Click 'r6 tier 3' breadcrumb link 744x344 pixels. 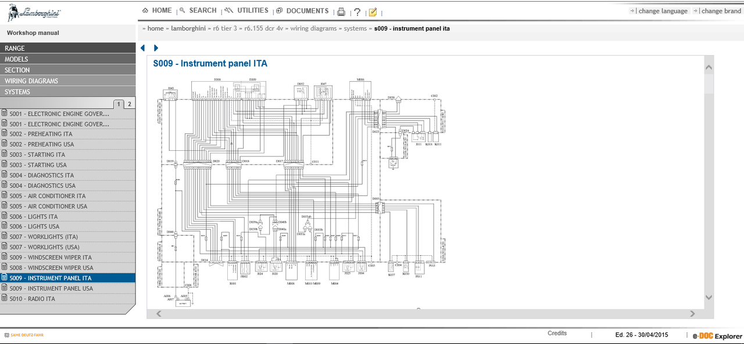225,28
